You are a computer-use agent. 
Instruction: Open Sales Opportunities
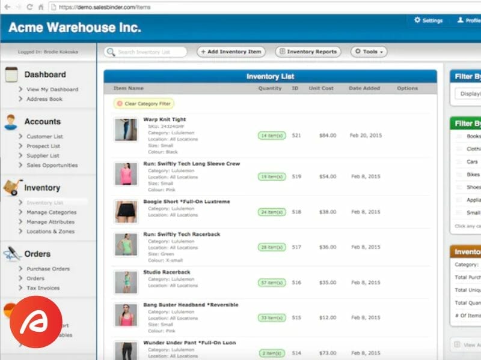52,165
